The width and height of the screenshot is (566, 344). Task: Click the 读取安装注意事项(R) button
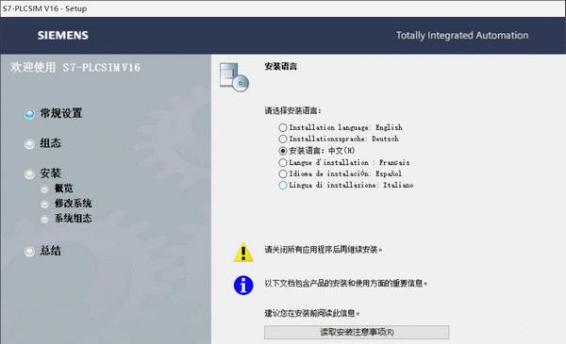point(357,332)
